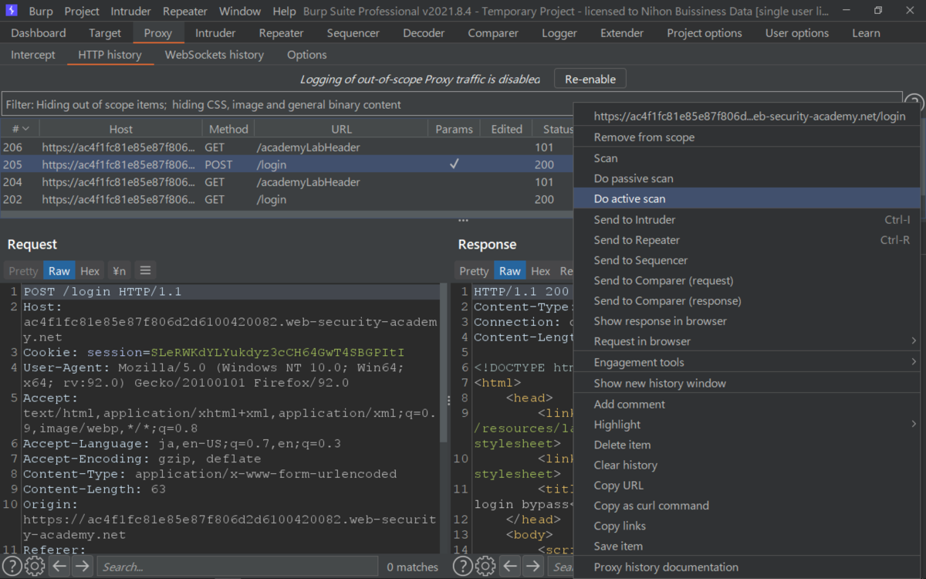Open Response panel help question icon

tap(463, 567)
